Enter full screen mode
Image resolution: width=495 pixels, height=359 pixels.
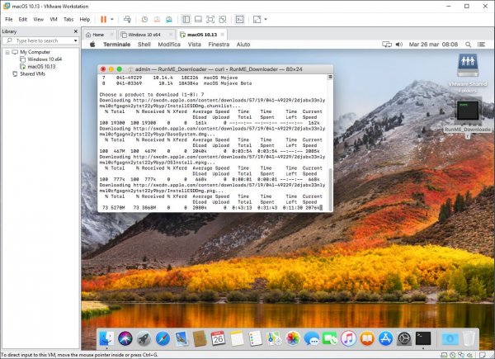coord(210,20)
